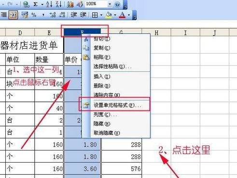Click the 100% zoom input box
Image resolution: width=237 pixels, height=178 pixels.
click(x=96, y=4)
